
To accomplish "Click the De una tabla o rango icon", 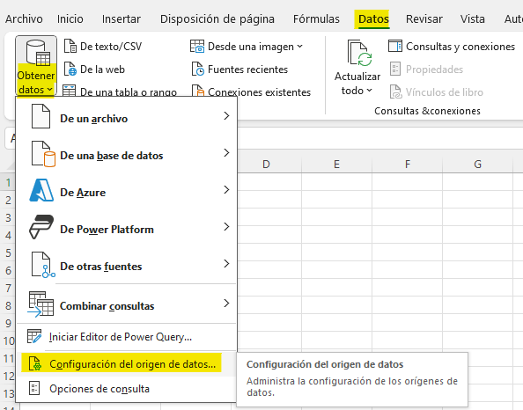I will pyautogui.click(x=69, y=91).
